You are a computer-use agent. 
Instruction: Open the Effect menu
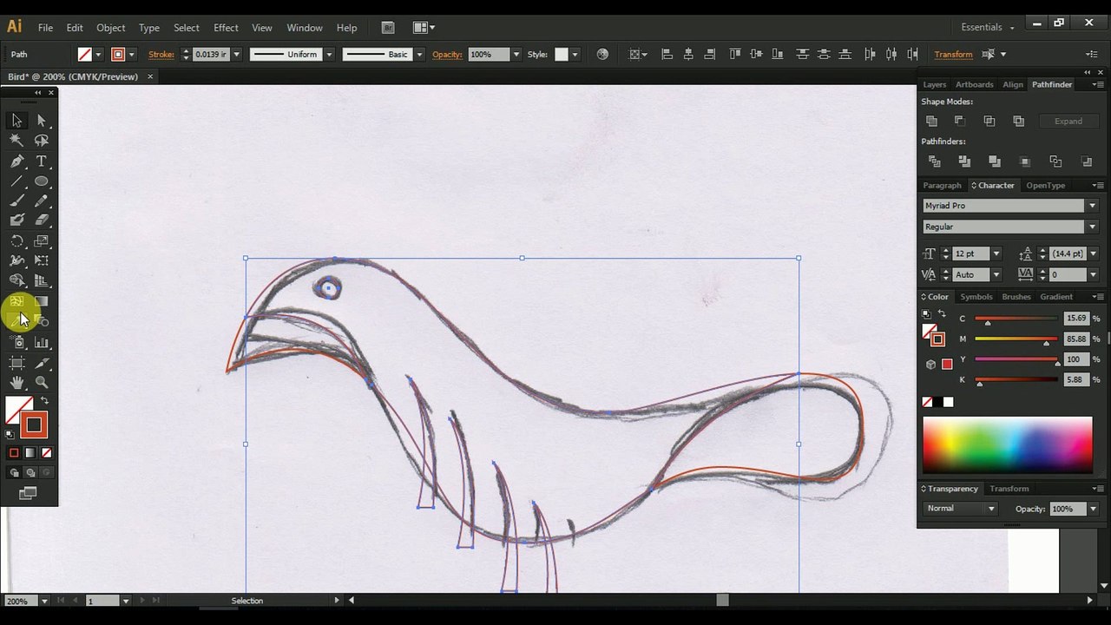pos(226,28)
